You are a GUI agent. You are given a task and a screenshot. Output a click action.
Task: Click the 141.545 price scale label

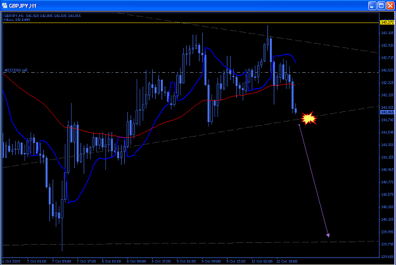click(x=387, y=132)
